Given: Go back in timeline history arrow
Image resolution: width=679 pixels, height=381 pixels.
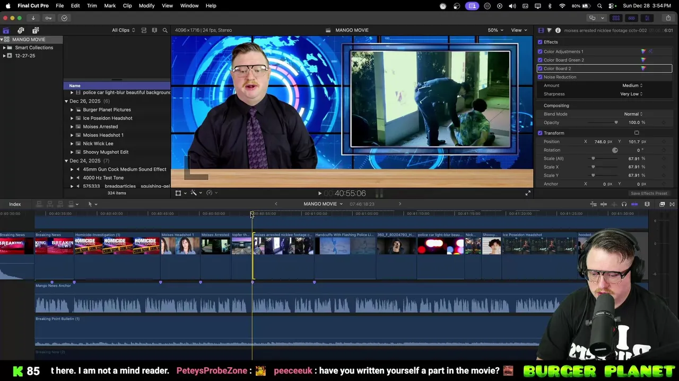Looking at the screenshot, I should coord(276,204).
